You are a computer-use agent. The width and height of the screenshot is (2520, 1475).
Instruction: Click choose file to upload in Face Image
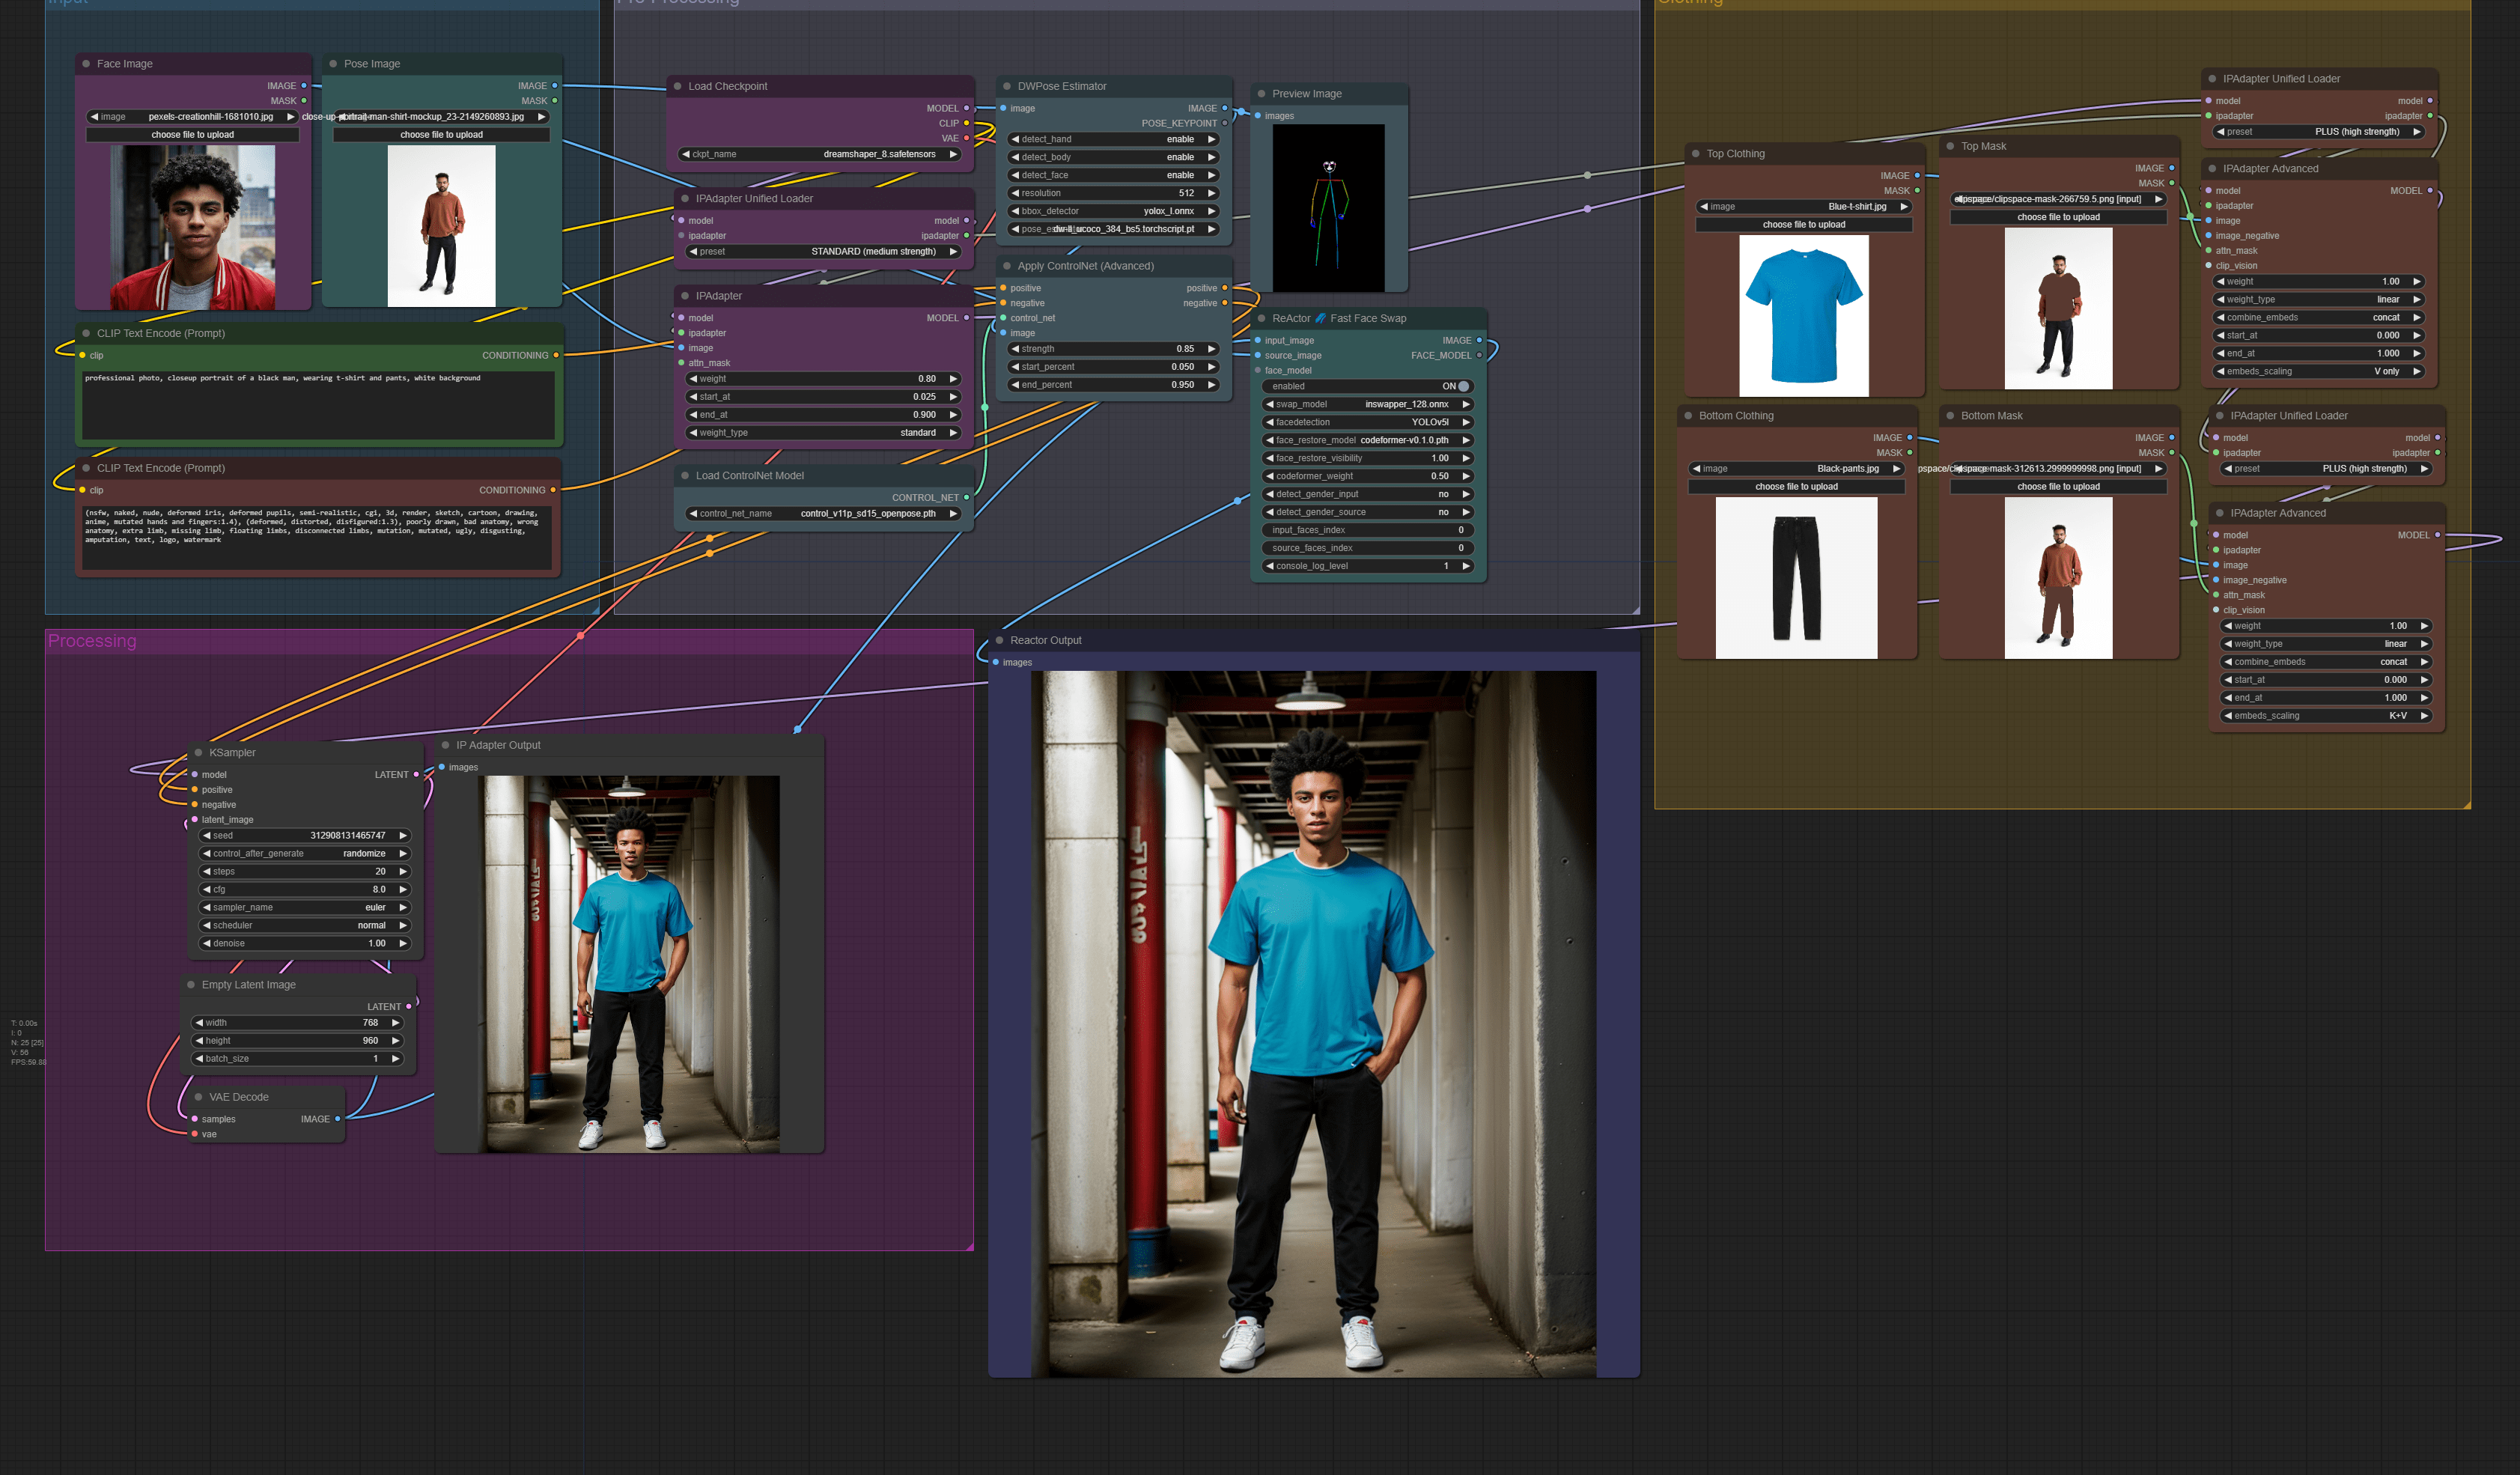click(x=193, y=134)
